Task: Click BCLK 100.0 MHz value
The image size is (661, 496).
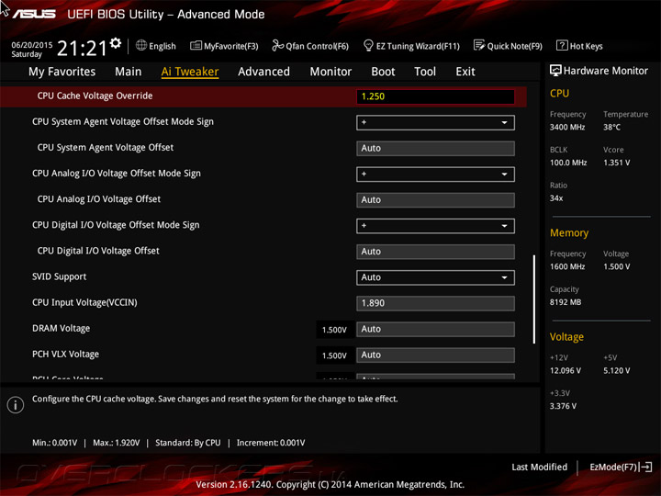Action: tap(568, 163)
